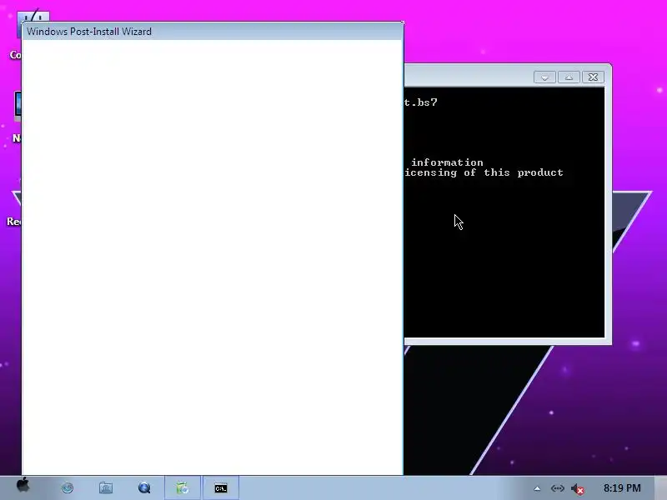
Task: Open the 8:19 PM clock
Action: coord(622,488)
